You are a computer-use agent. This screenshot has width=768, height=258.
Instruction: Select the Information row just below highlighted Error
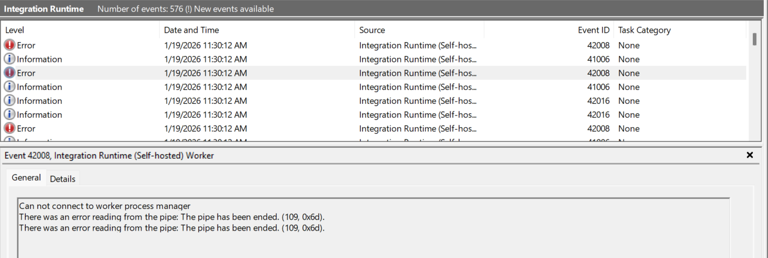(374, 87)
